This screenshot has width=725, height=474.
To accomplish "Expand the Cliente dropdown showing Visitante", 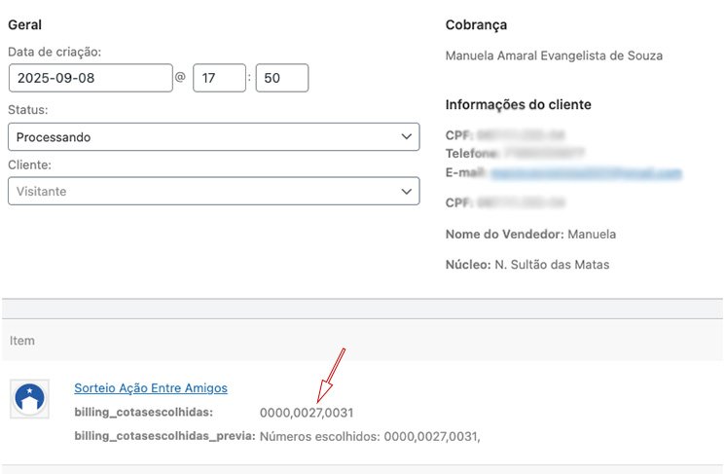I will click(212, 192).
